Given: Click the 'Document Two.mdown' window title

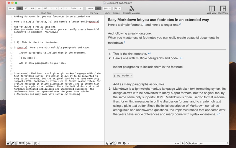Looking at the screenshot, I should point(119,3).
